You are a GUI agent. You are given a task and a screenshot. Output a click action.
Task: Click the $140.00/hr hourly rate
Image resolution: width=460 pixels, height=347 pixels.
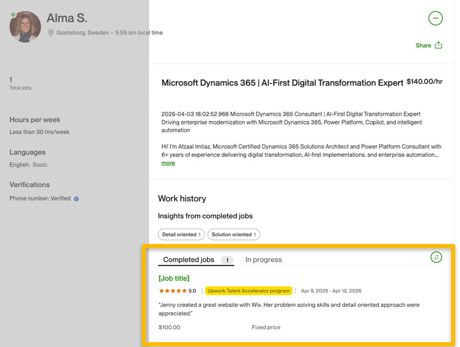(425, 81)
